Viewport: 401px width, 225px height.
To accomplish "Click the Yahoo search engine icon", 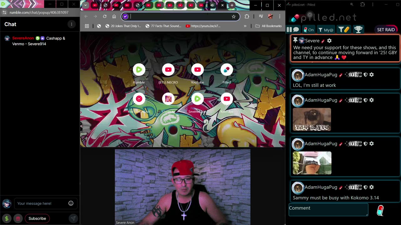I will click(125, 17).
